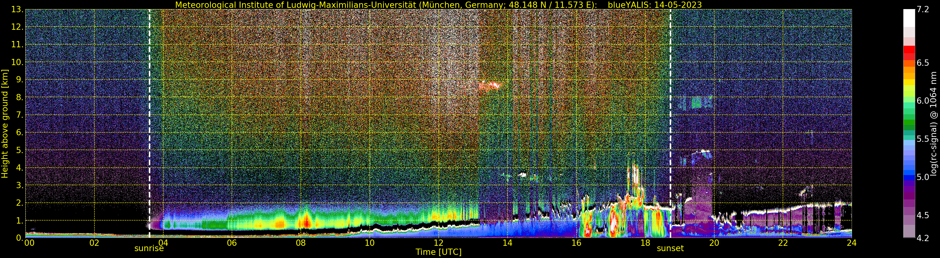Click the time axis tick '16'
The image size is (940, 258).
tap(576, 243)
